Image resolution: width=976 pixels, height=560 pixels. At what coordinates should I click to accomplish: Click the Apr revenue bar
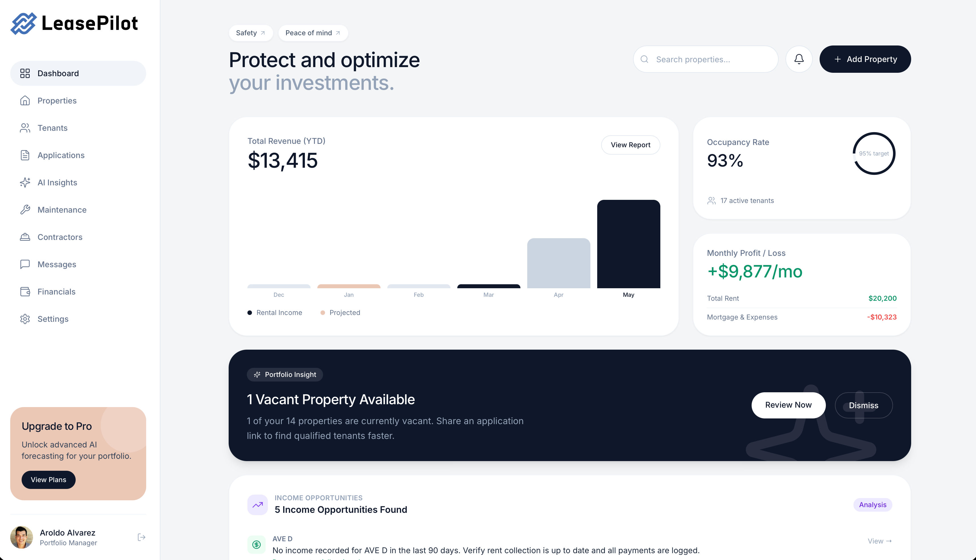tap(558, 263)
